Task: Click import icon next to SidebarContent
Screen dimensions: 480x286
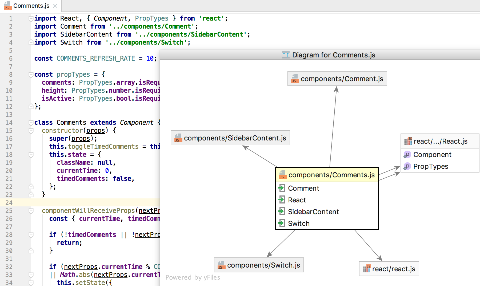Action: point(282,211)
